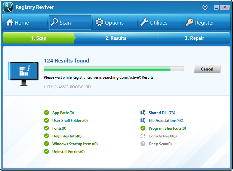The width and height of the screenshot is (233, 171).
Task: Click the 'Please wait while Registry Reviver' message
Action: coord(99,77)
